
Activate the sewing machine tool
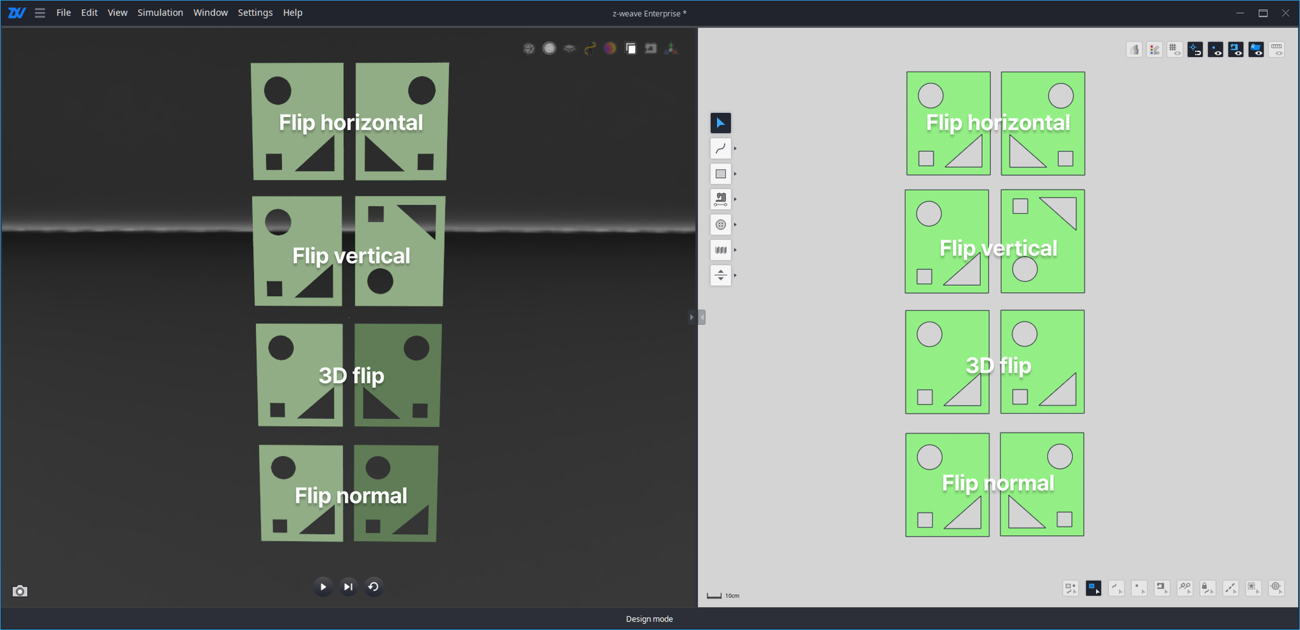point(720,199)
